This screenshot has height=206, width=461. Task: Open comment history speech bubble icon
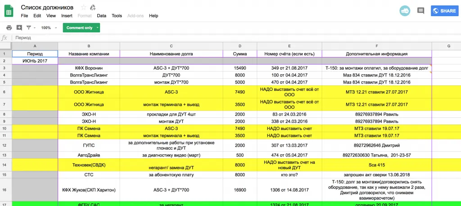coord(420,11)
